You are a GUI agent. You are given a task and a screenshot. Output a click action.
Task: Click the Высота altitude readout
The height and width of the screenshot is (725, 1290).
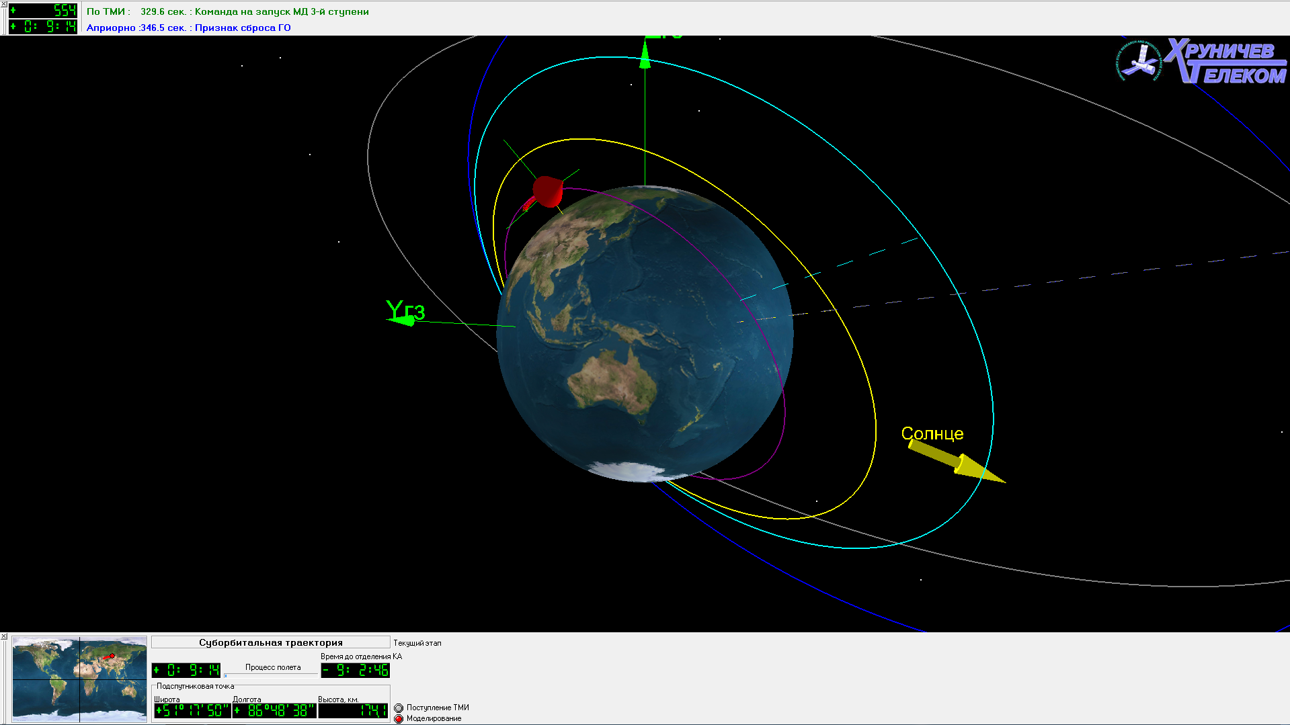[353, 710]
